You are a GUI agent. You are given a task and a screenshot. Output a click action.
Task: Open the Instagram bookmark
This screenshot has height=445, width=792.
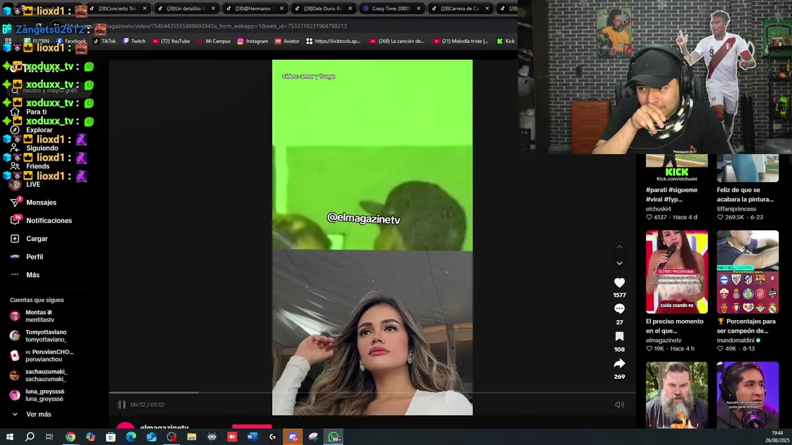tap(252, 41)
